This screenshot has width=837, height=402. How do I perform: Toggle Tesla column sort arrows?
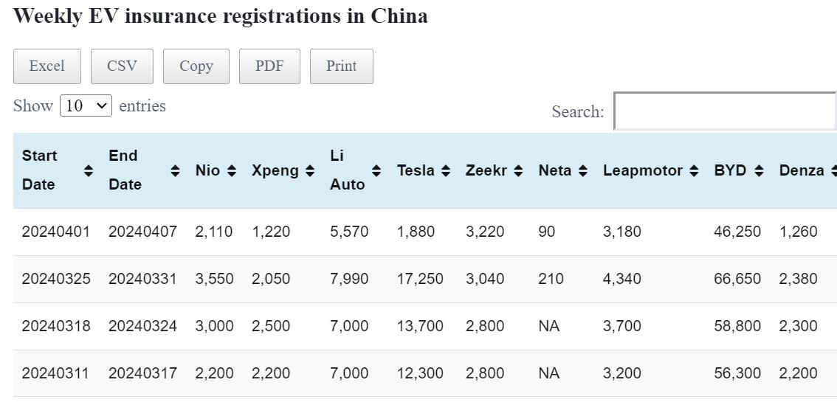[x=446, y=170]
